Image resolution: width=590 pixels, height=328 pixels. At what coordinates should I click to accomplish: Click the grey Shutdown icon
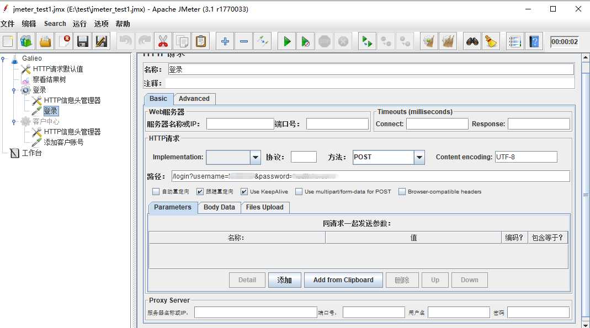click(343, 41)
